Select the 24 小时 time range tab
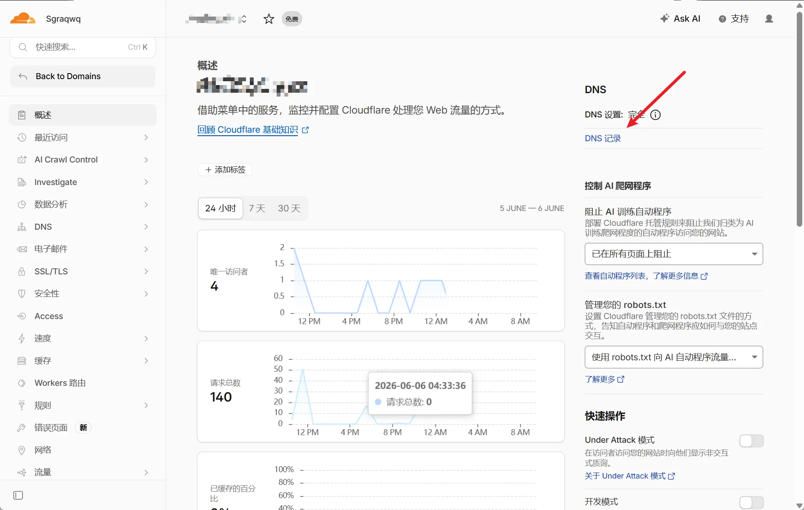The width and height of the screenshot is (804, 510). tap(220, 208)
